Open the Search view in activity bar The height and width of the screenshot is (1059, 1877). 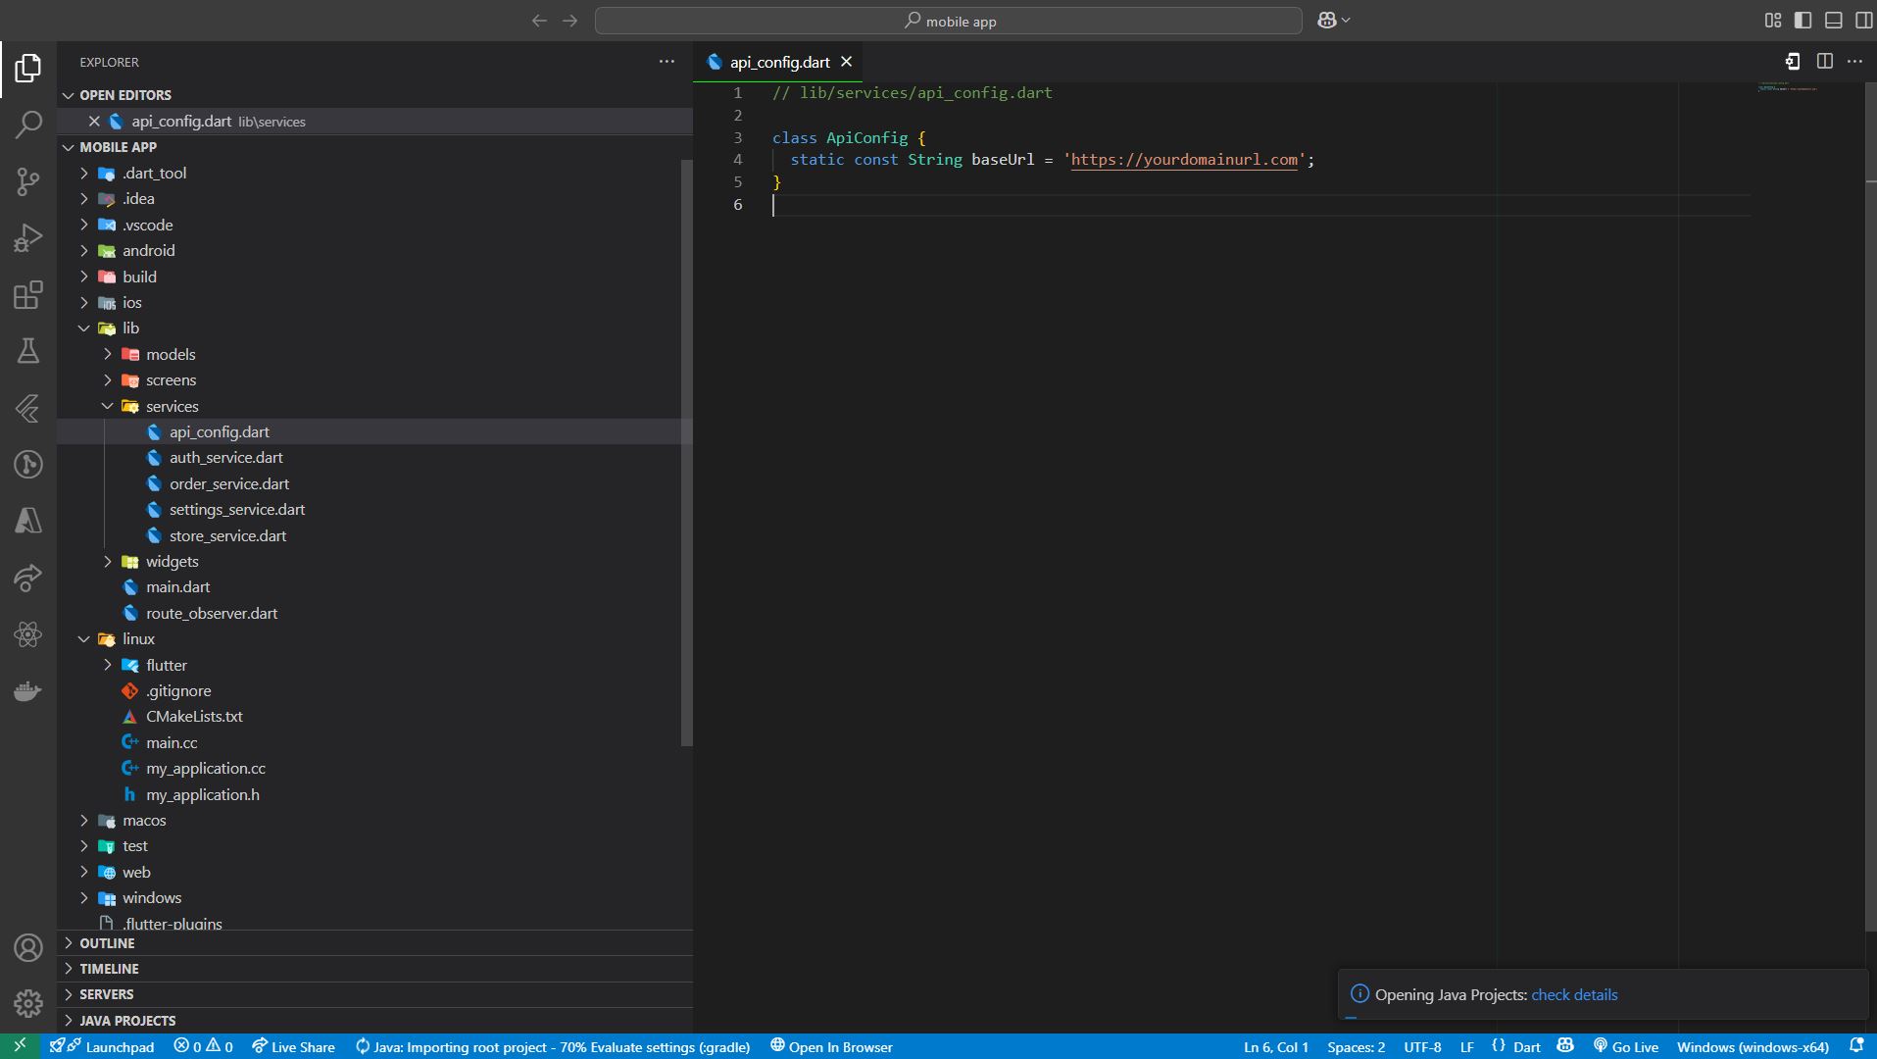28,125
